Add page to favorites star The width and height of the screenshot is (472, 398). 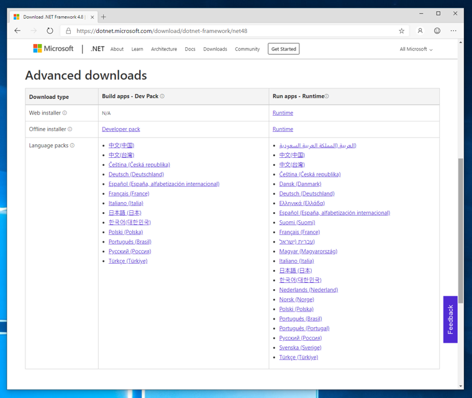402,30
